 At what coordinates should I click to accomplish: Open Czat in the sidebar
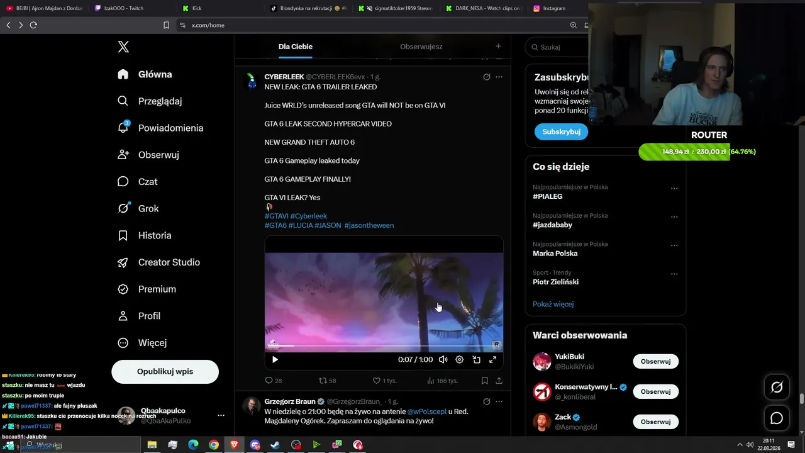click(138, 182)
